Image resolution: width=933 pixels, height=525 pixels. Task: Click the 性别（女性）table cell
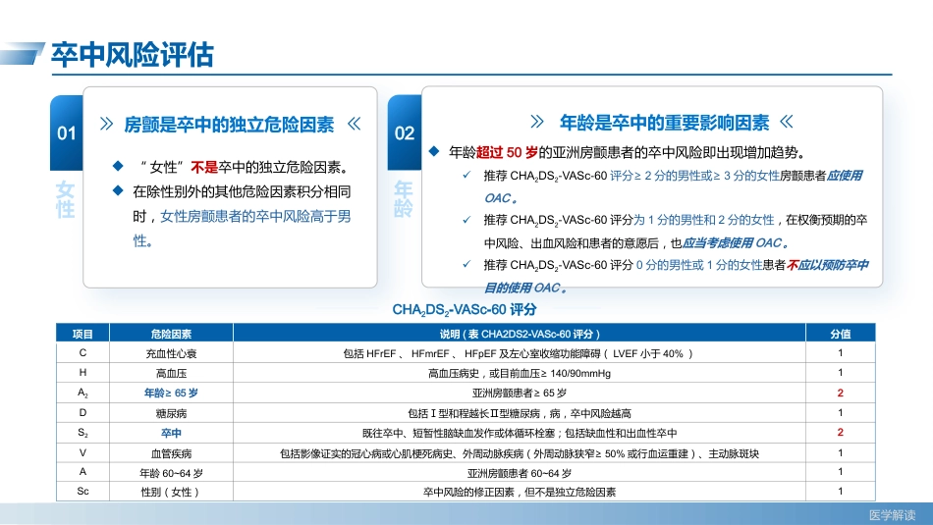click(x=171, y=492)
